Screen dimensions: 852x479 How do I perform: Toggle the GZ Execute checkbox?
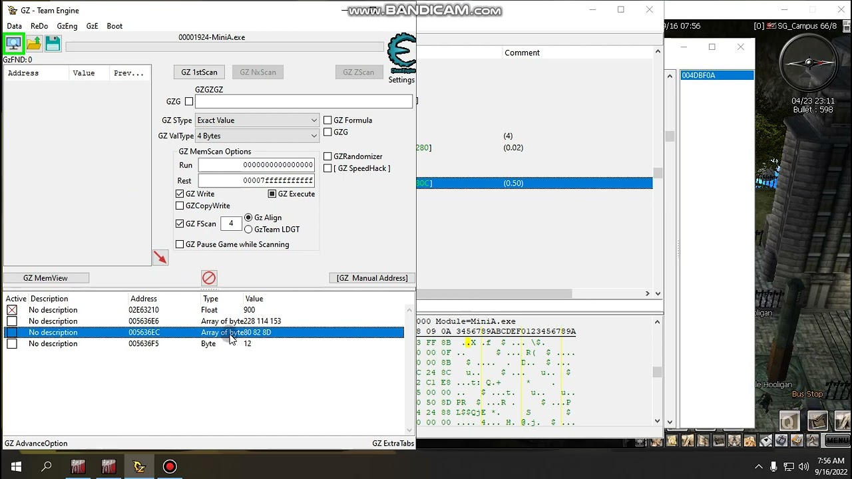coord(272,194)
